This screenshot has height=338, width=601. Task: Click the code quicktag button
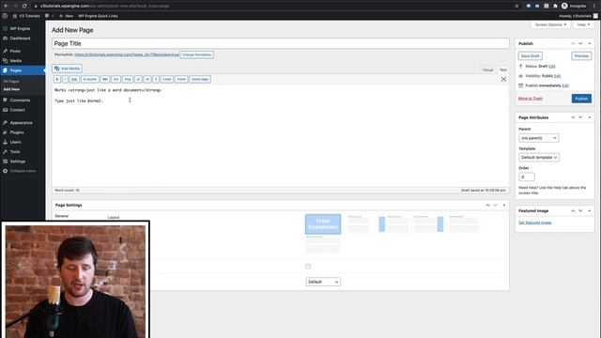pyautogui.click(x=167, y=79)
